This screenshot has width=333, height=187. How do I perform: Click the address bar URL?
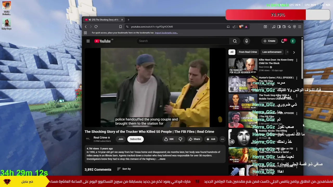152,27
